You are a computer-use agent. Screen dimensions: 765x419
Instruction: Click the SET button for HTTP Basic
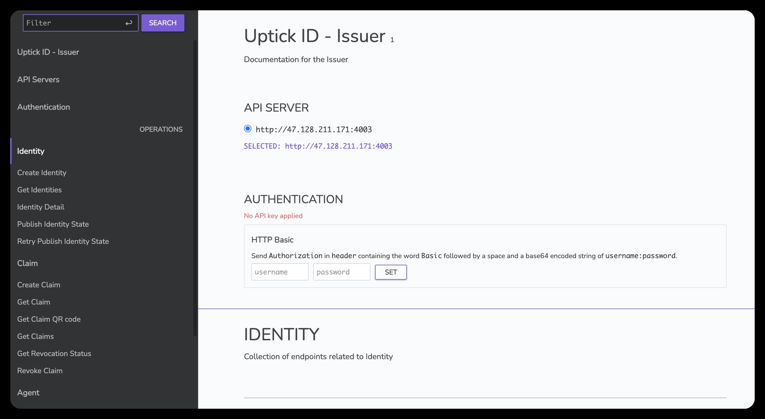391,272
